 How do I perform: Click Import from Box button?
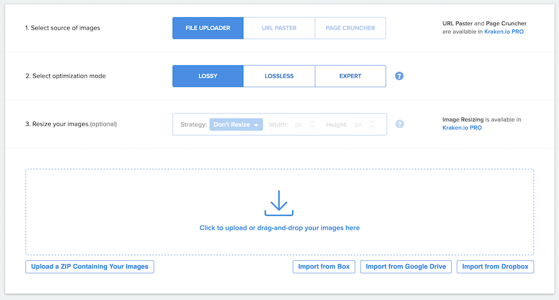tap(324, 266)
